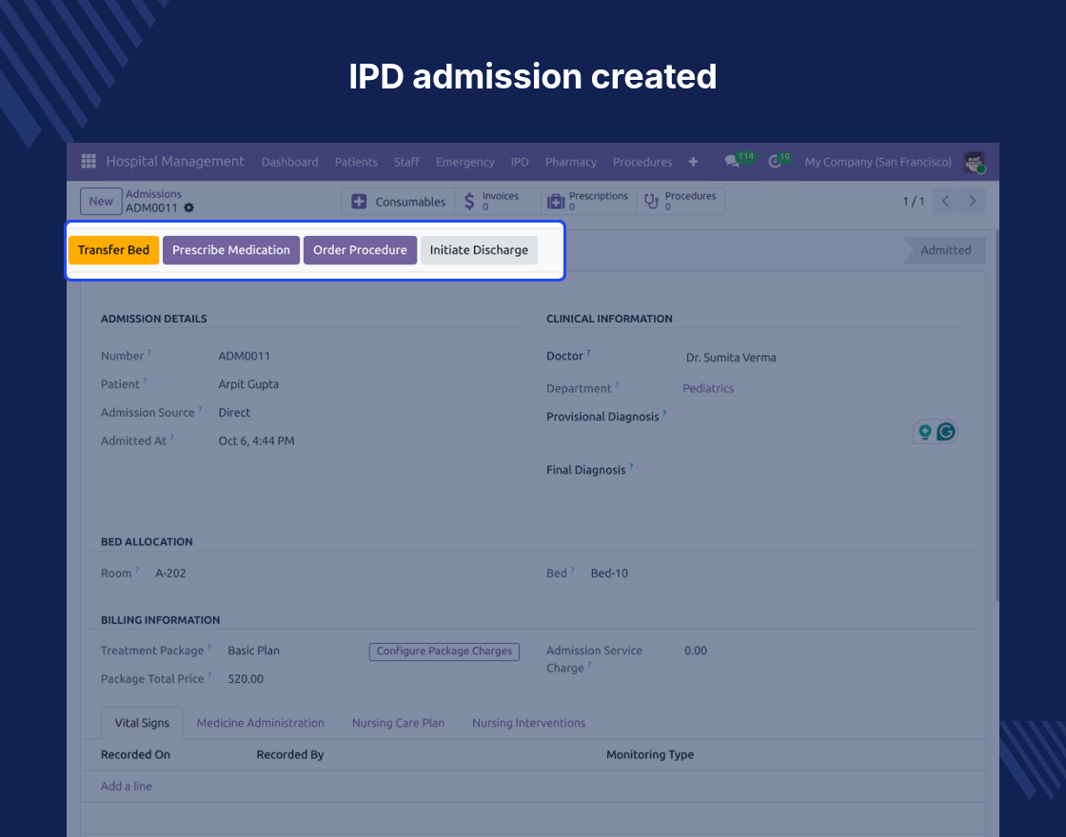Click the Admitted status indicator
The width and height of the screenshot is (1066, 837).
tap(944, 250)
